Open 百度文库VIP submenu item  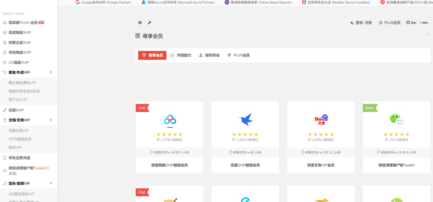(x=18, y=131)
